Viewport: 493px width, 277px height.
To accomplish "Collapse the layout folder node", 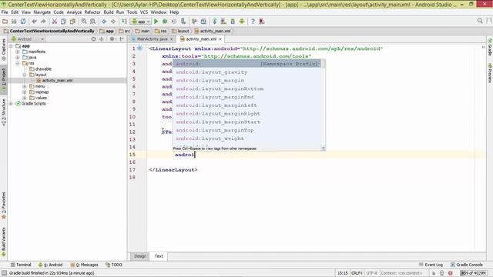I will pyautogui.click(x=25, y=75).
